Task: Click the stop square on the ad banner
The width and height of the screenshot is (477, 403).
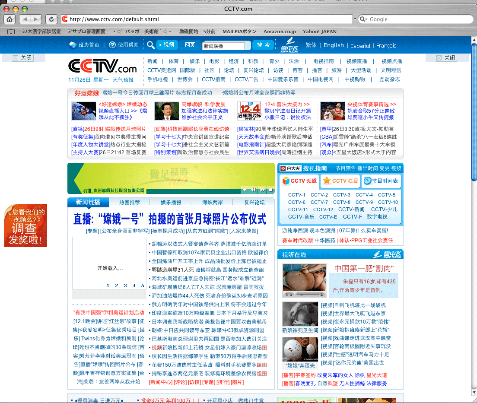Action: tap(270, 190)
